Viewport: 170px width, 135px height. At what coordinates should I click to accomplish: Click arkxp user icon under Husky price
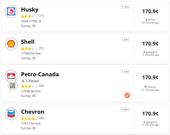click(146, 19)
